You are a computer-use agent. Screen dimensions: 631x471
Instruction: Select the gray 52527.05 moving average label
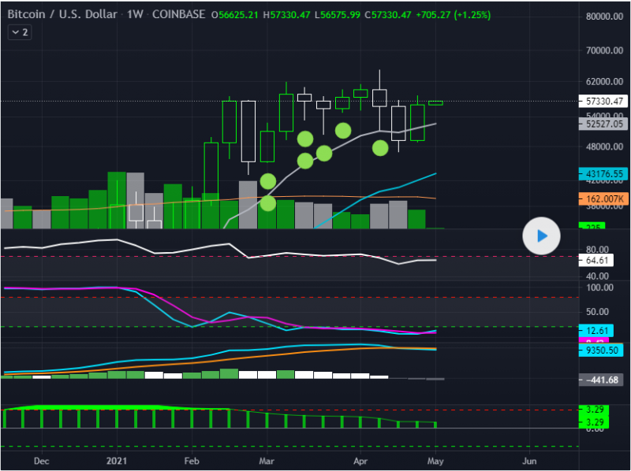[x=605, y=124]
